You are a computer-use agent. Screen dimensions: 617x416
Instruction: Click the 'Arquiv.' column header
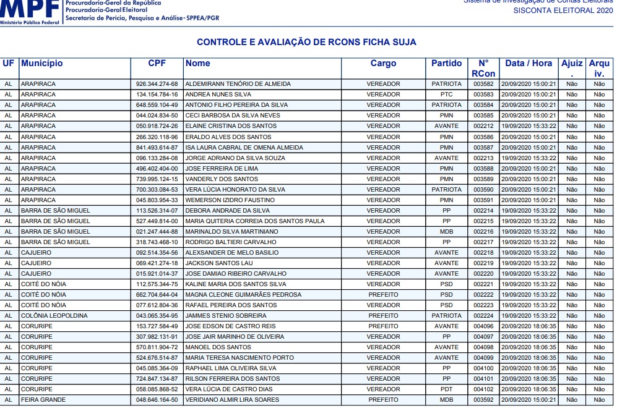point(599,69)
